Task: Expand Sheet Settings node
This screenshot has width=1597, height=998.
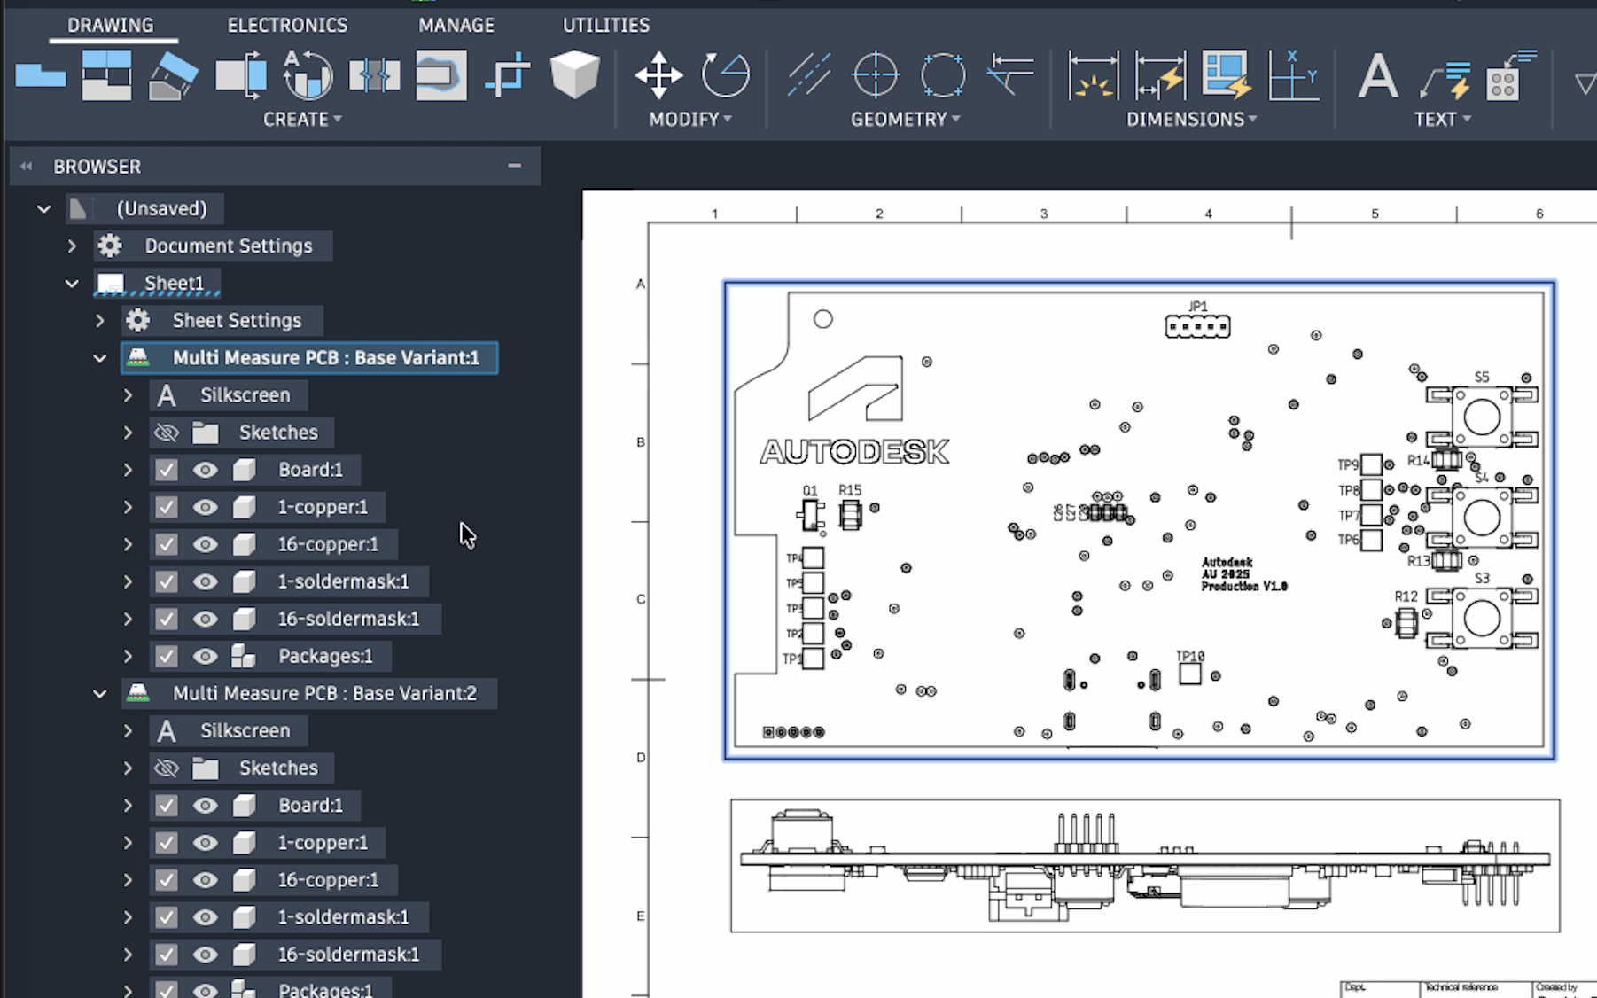Action: (99, 321)
